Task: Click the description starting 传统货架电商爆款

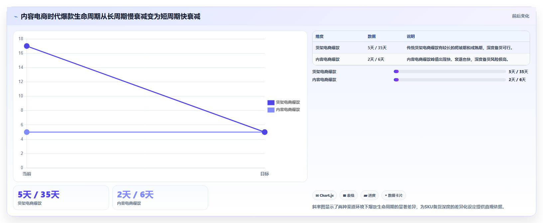Action: coord(460,48)
